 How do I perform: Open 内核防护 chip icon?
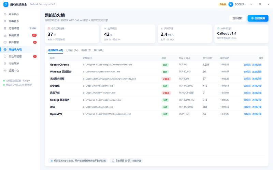5,64
